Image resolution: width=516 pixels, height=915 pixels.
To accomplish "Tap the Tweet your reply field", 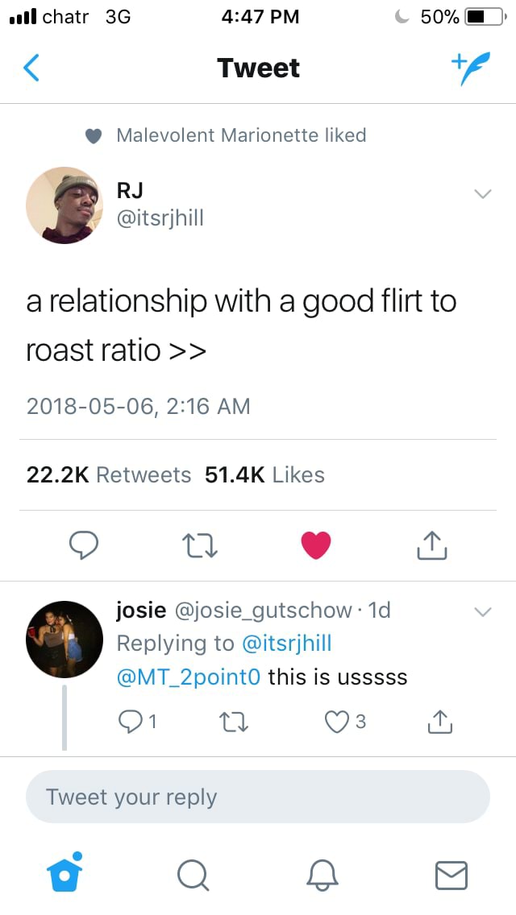I will pos(258,797).
